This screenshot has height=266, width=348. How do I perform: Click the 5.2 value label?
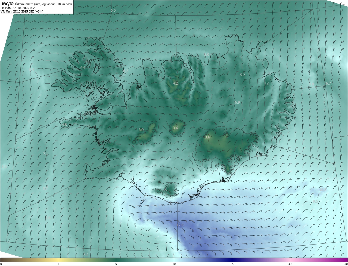pyautogui.click(x=243, y=75)
